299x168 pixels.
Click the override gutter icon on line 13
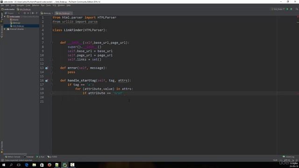pos(47,68)
